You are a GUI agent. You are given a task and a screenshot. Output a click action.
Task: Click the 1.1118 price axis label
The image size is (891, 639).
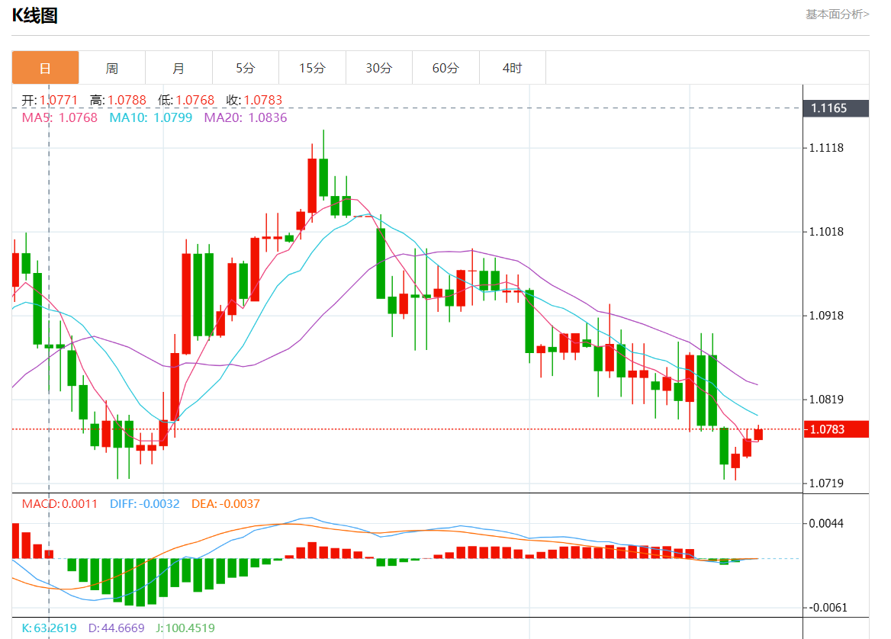(x=826, y=148)
